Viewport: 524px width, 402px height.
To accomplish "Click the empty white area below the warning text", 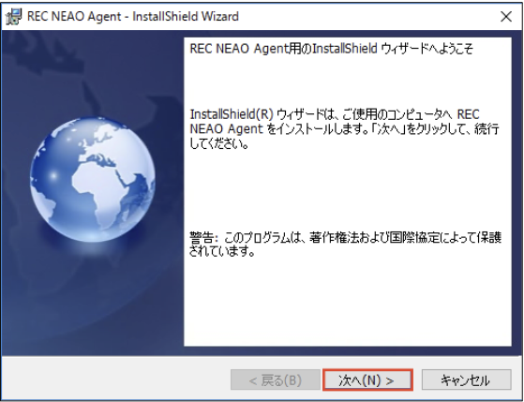I will click(x=348, y=301).
